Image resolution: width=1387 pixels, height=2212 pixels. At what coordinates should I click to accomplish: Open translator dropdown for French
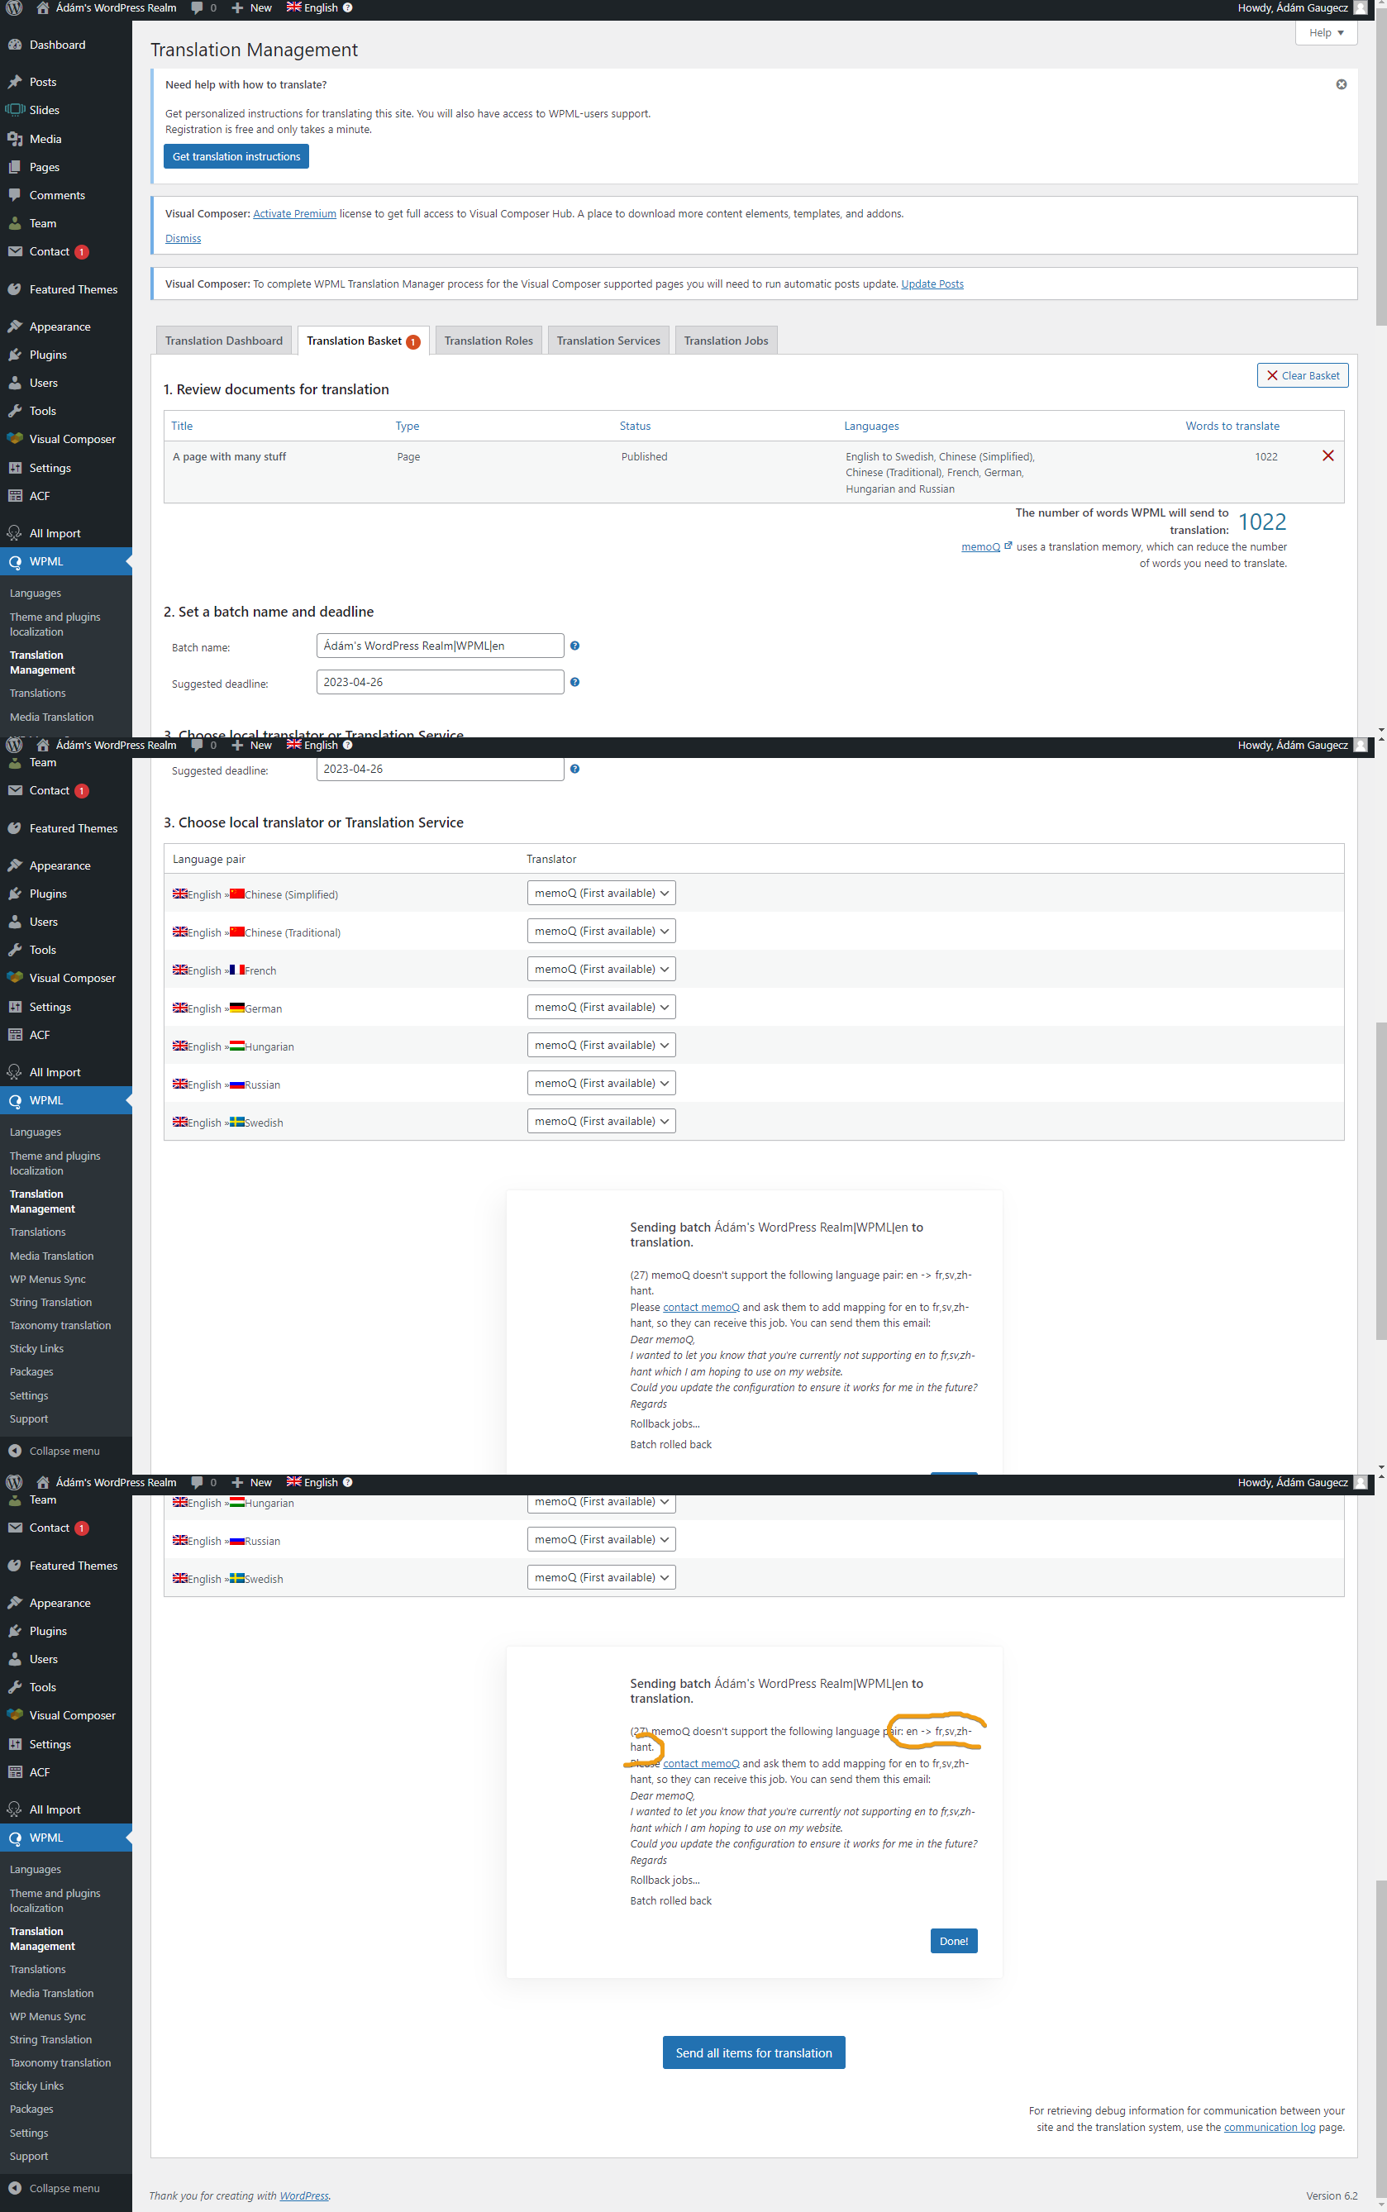click(601, 970)
